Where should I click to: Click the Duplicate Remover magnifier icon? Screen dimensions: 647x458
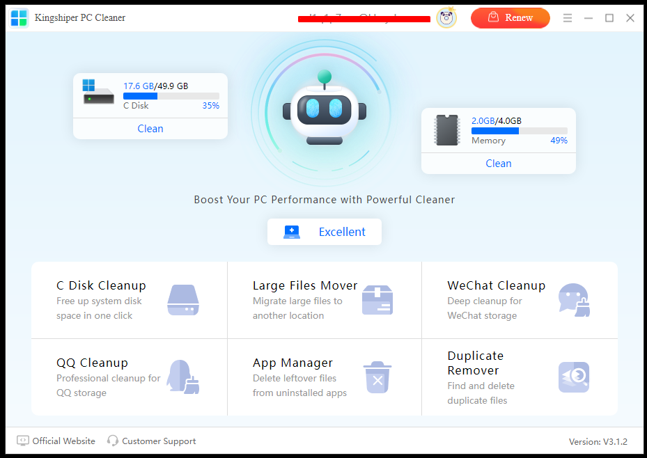point(574,377)
